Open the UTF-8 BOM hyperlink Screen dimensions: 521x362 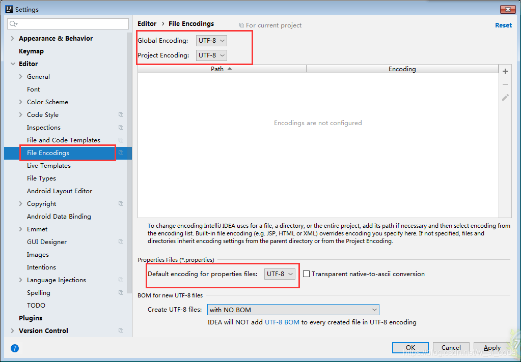point(282,322)
